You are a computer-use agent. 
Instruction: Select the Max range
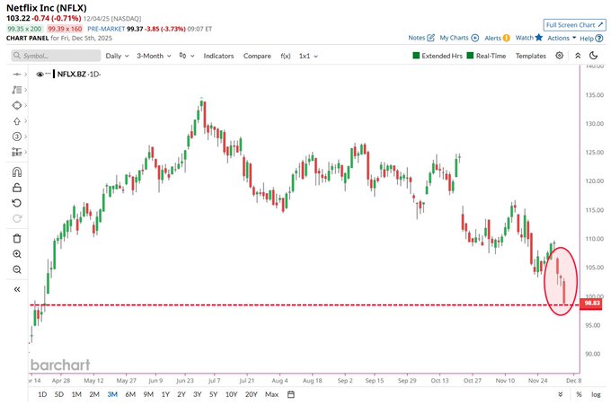click(271, 394)
